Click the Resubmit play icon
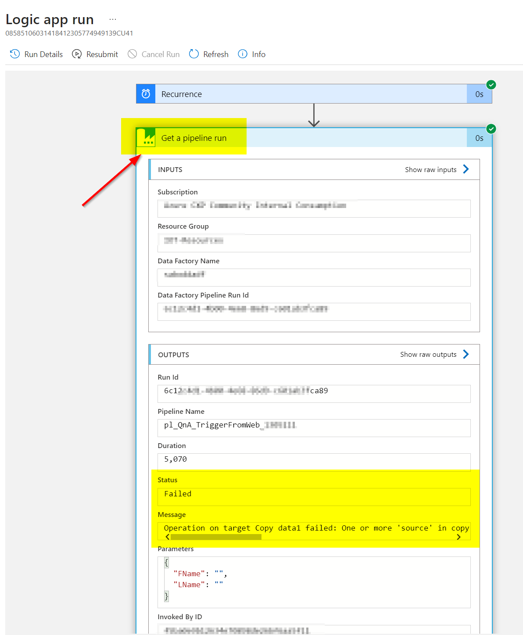The height and width of the screenshot is (635, 523). pyautogui.click(x=77, y=54)
